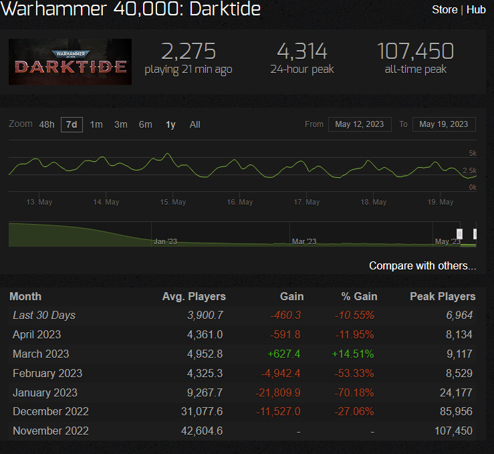Image resolution: width=494 pixels, height=454 pixels.
Task: Set chart zoom to 6m
Action: [x=145, y=125]
